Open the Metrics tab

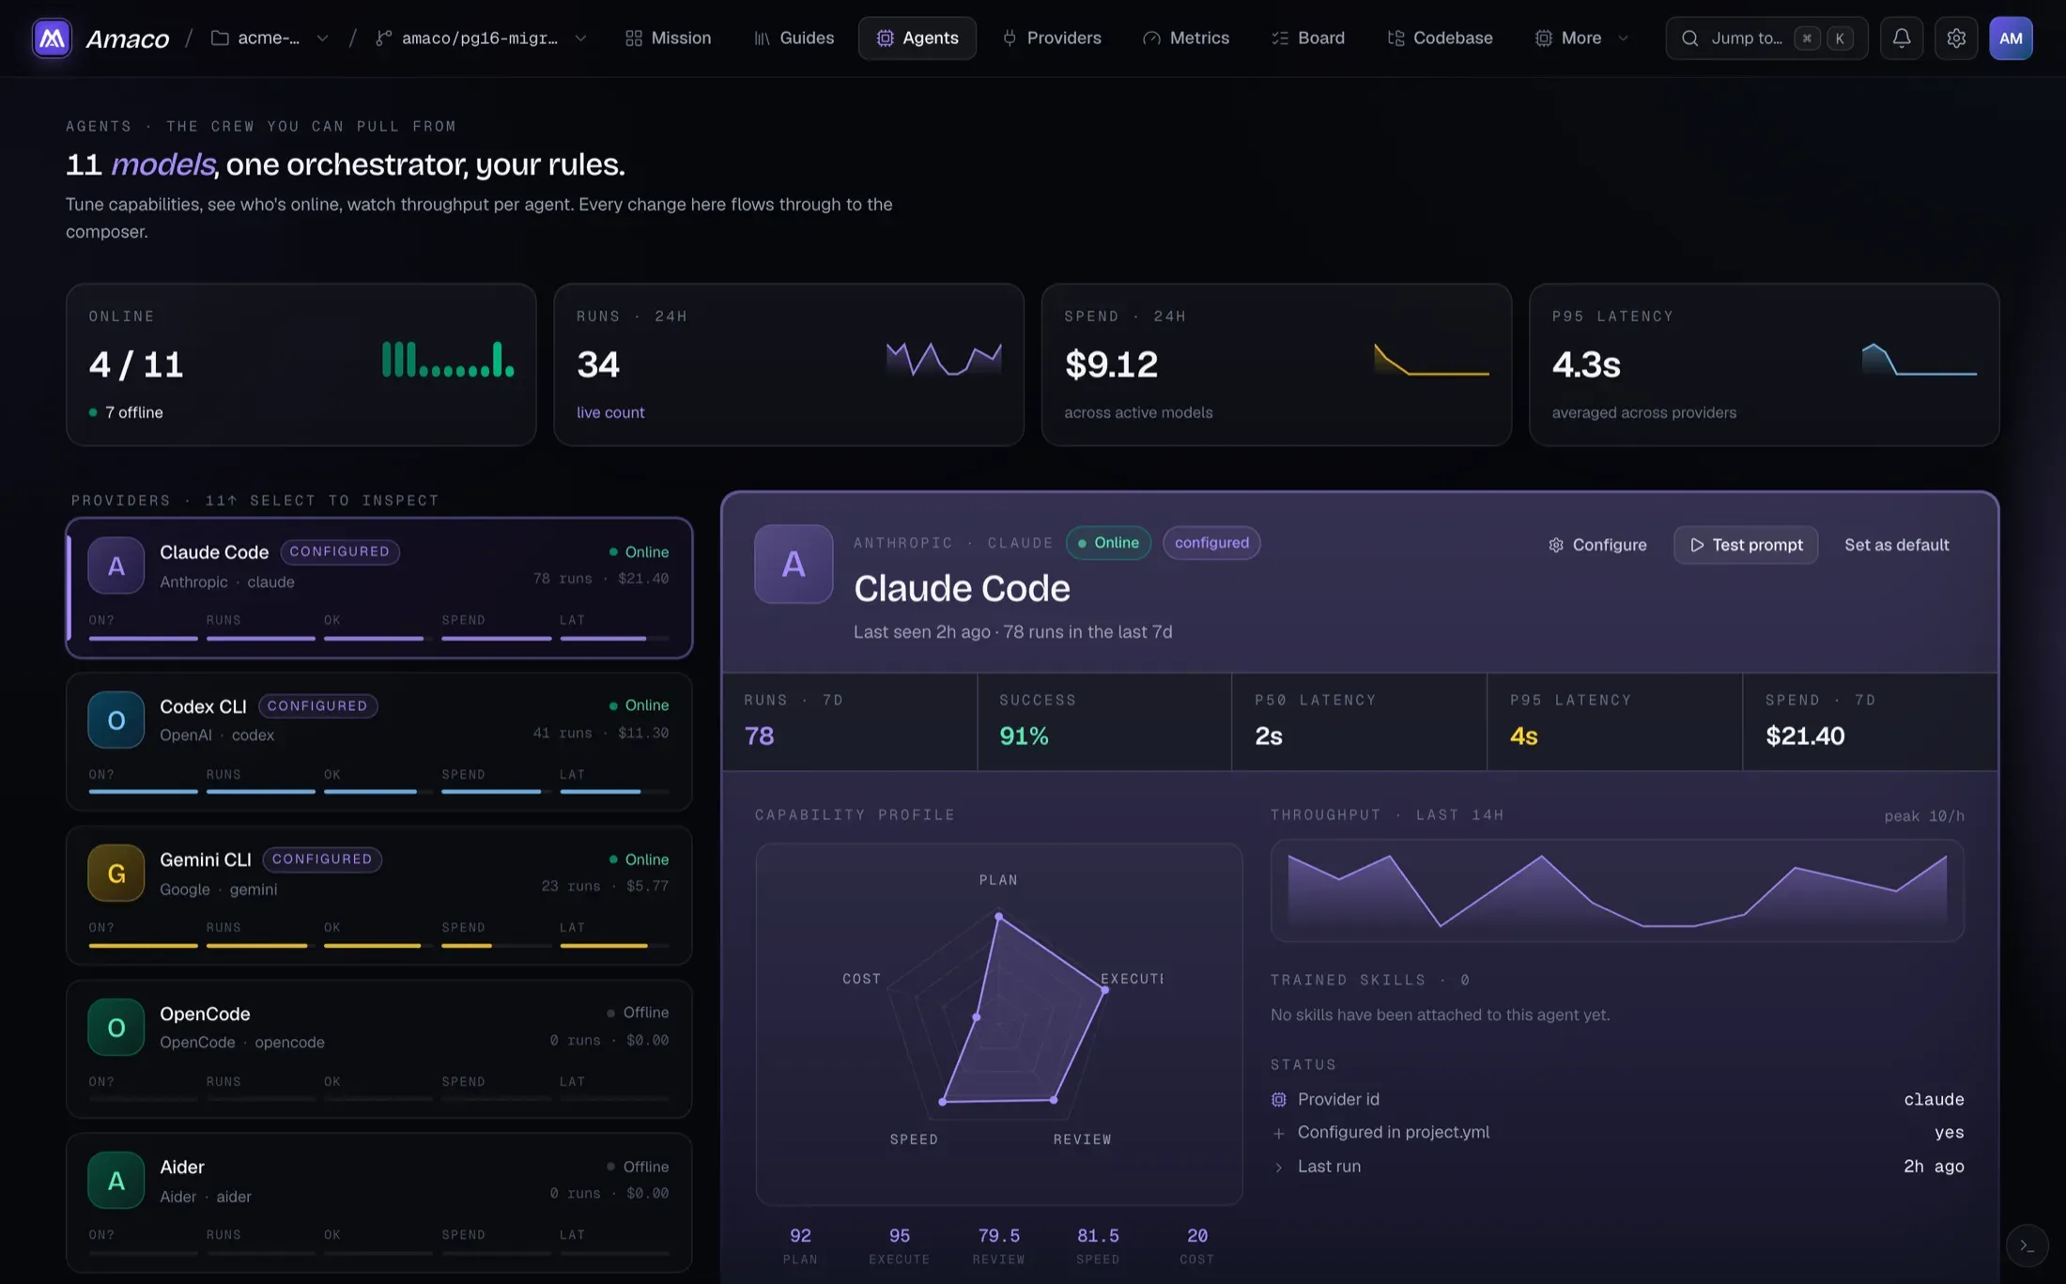click(1186, 39)
